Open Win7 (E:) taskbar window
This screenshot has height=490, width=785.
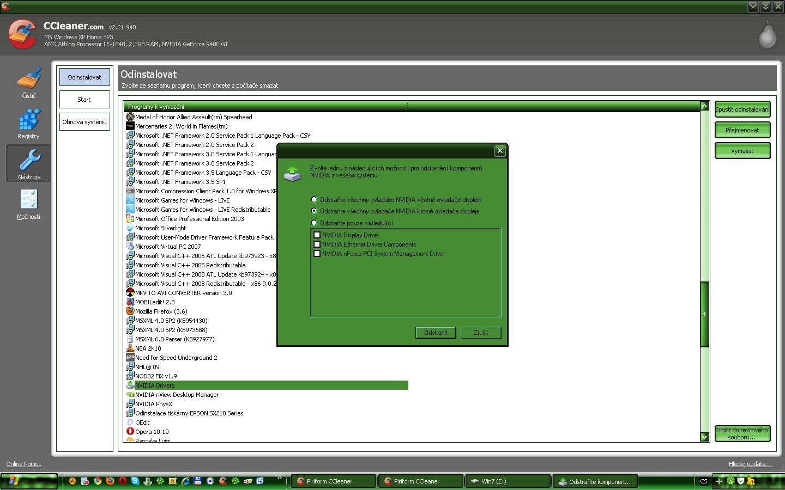coord(509,481)
